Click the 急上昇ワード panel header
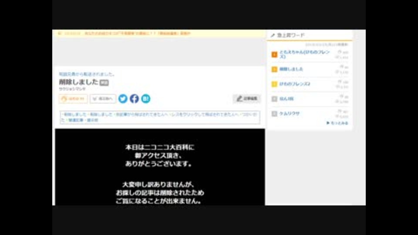This screenshot has height=235, width=418. tap(310, 35)
